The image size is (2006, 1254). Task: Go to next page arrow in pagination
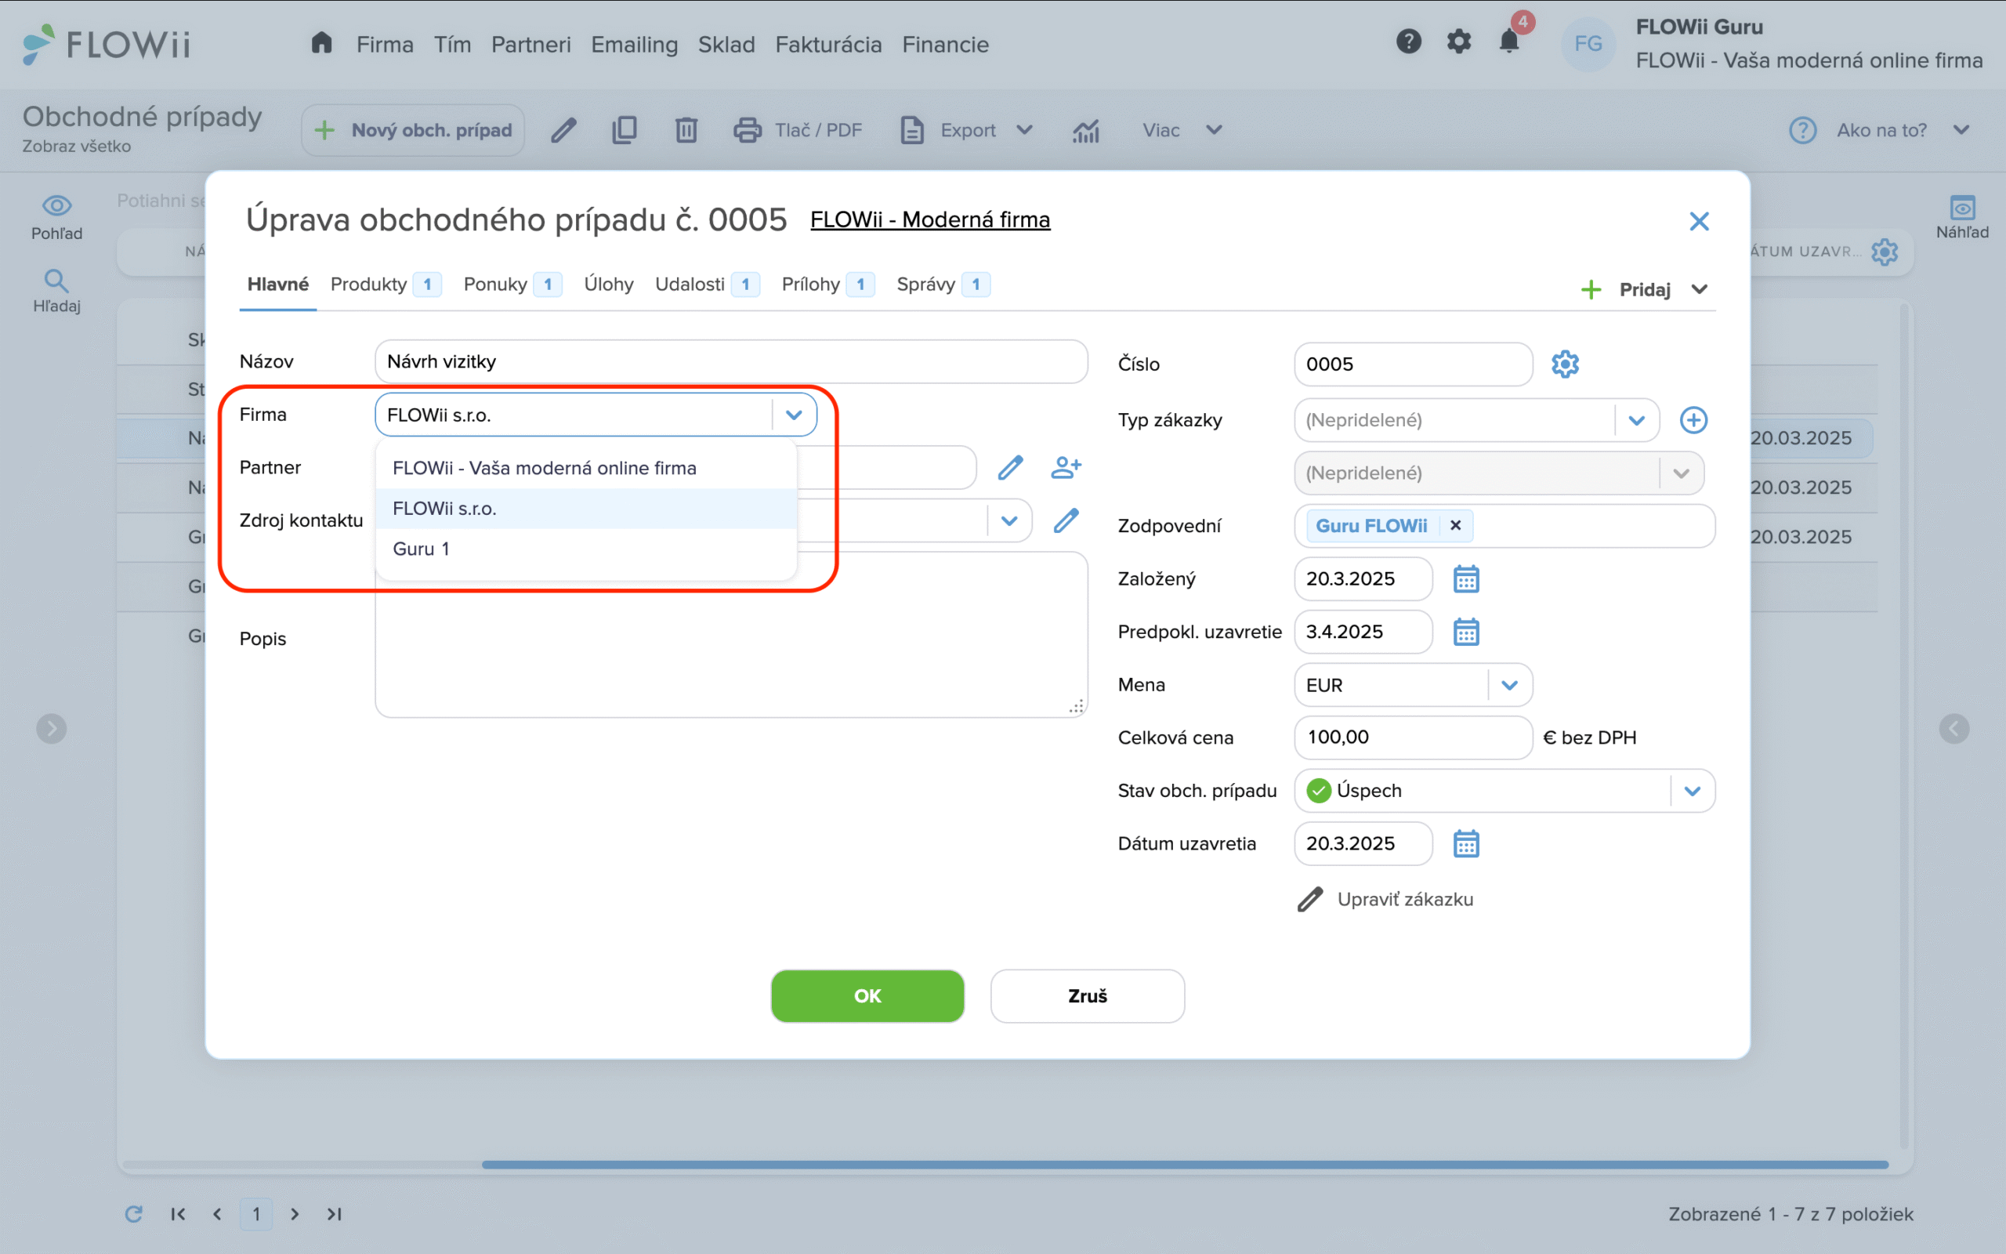click(x=295, y=1213)
